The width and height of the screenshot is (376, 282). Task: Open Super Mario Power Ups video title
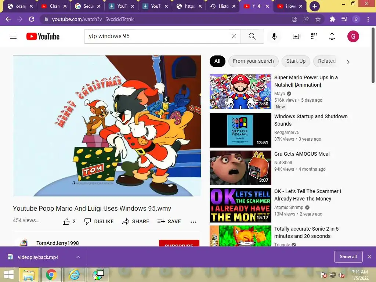tap(306, 81)
